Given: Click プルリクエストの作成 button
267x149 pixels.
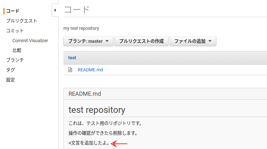Looking at the screenshot, I should [x=141, y=41].
